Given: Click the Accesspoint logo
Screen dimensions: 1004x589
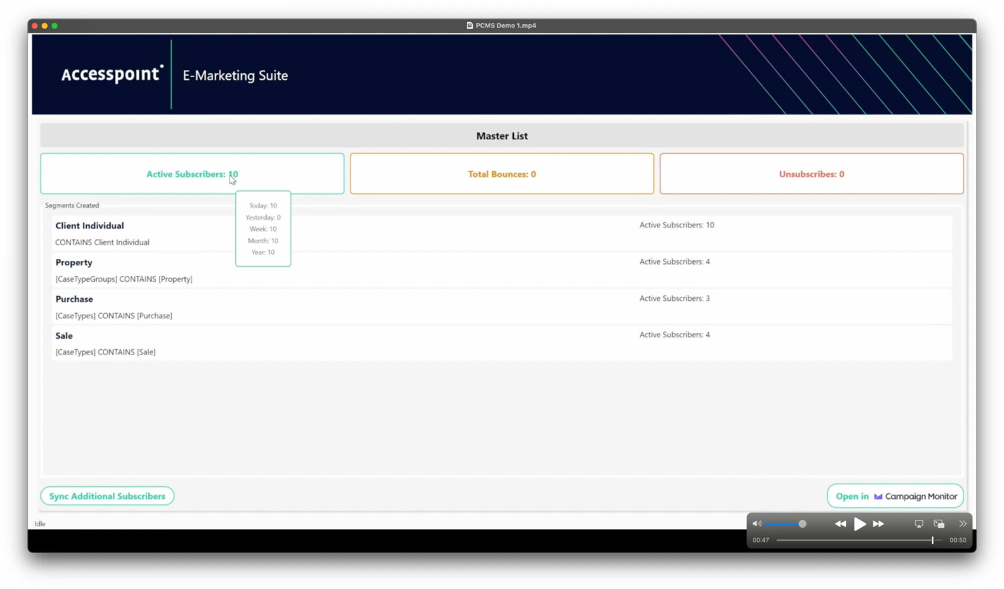Looking at the screenshot, I should click(112, 75).
